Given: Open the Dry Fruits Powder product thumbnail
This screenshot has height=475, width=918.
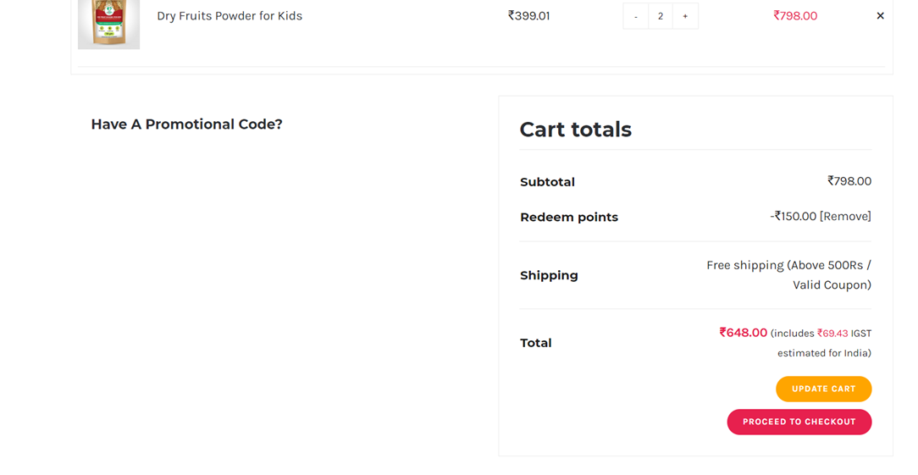Looking at the screenshot, I should 109,25.
